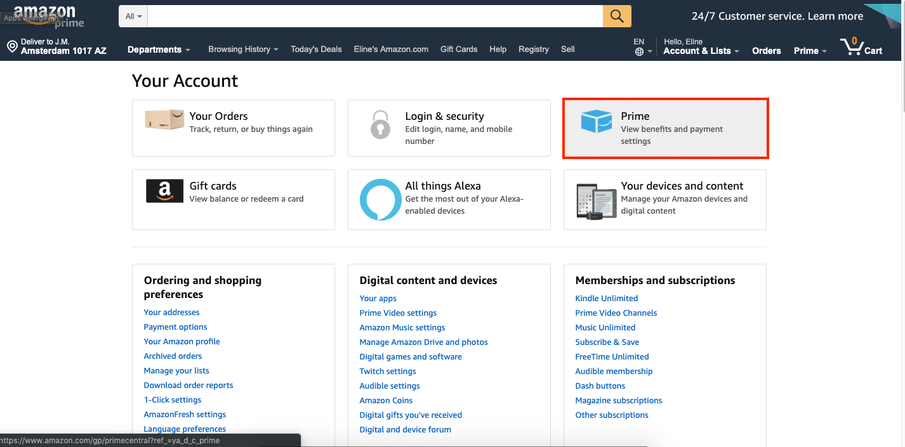Image resolution: width=905 pixels, height=447 pixels.
Task: Open Prime Video Channels link
Action: 616,313
